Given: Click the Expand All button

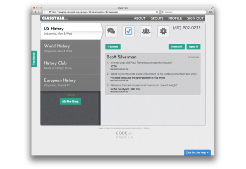Looking at the screenshot, I should point(194,47).
